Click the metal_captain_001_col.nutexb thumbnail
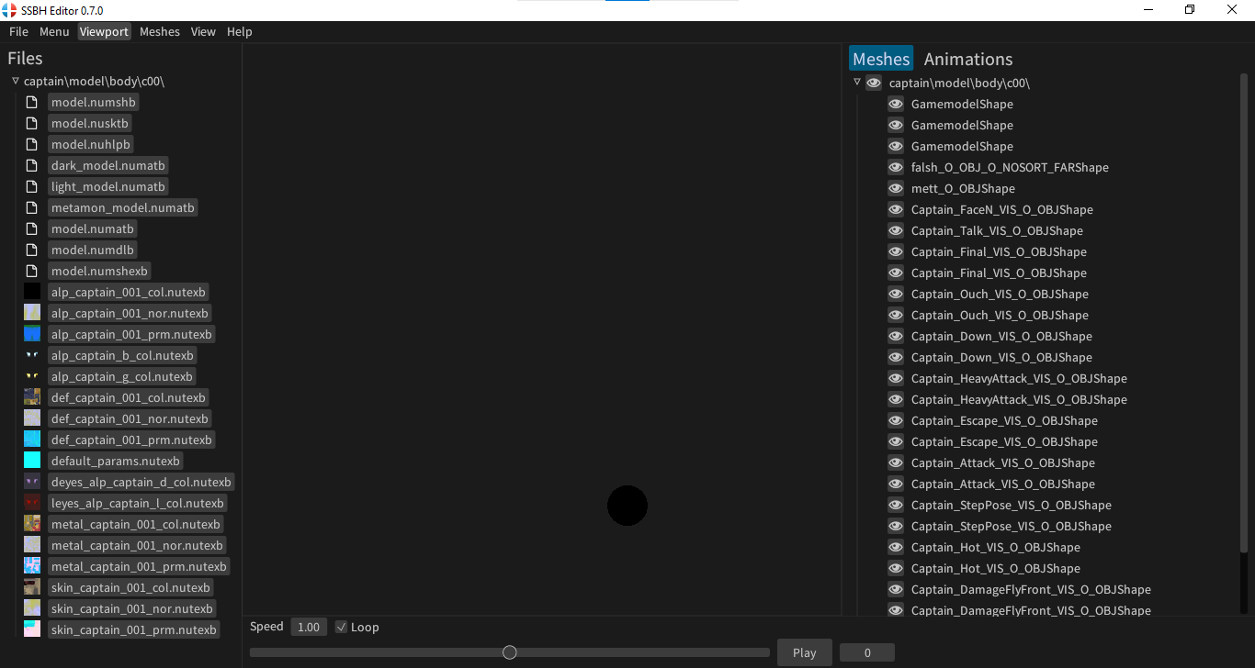 32,524
